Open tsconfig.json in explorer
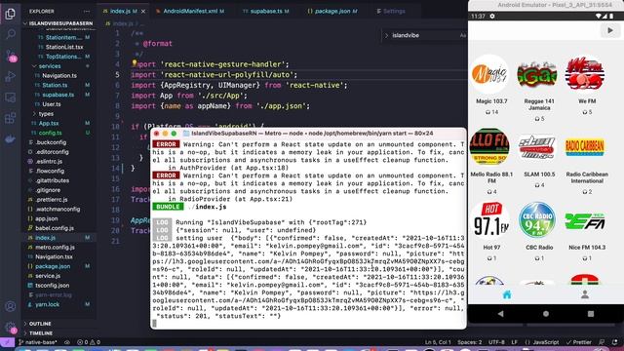The image size is (624, 351). tap(52, 286)
